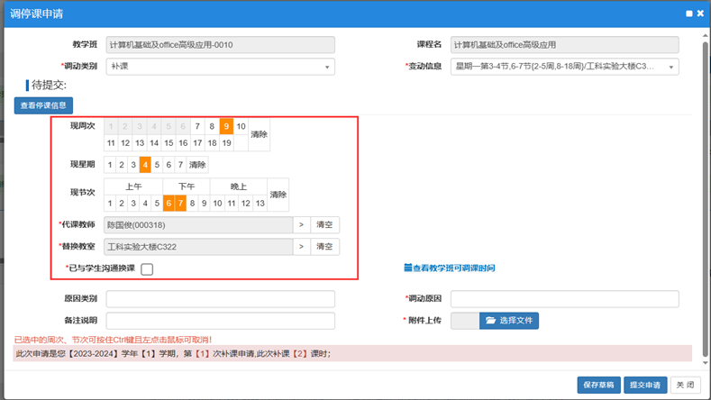The image size is (711, 400).
Task: Open the 调动类别 dropdown
Action: click(221, 67)
